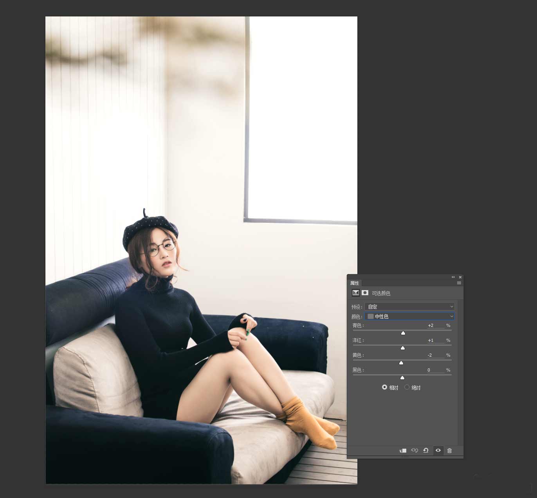The width and height of the screenshot is (537, 498).
Task: Switch to the 属性 (Properties) tab
Action: tap(355, 283)
